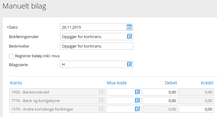Click the Manuelt bilag page title
217x117 pixels.
coord(24,6)
